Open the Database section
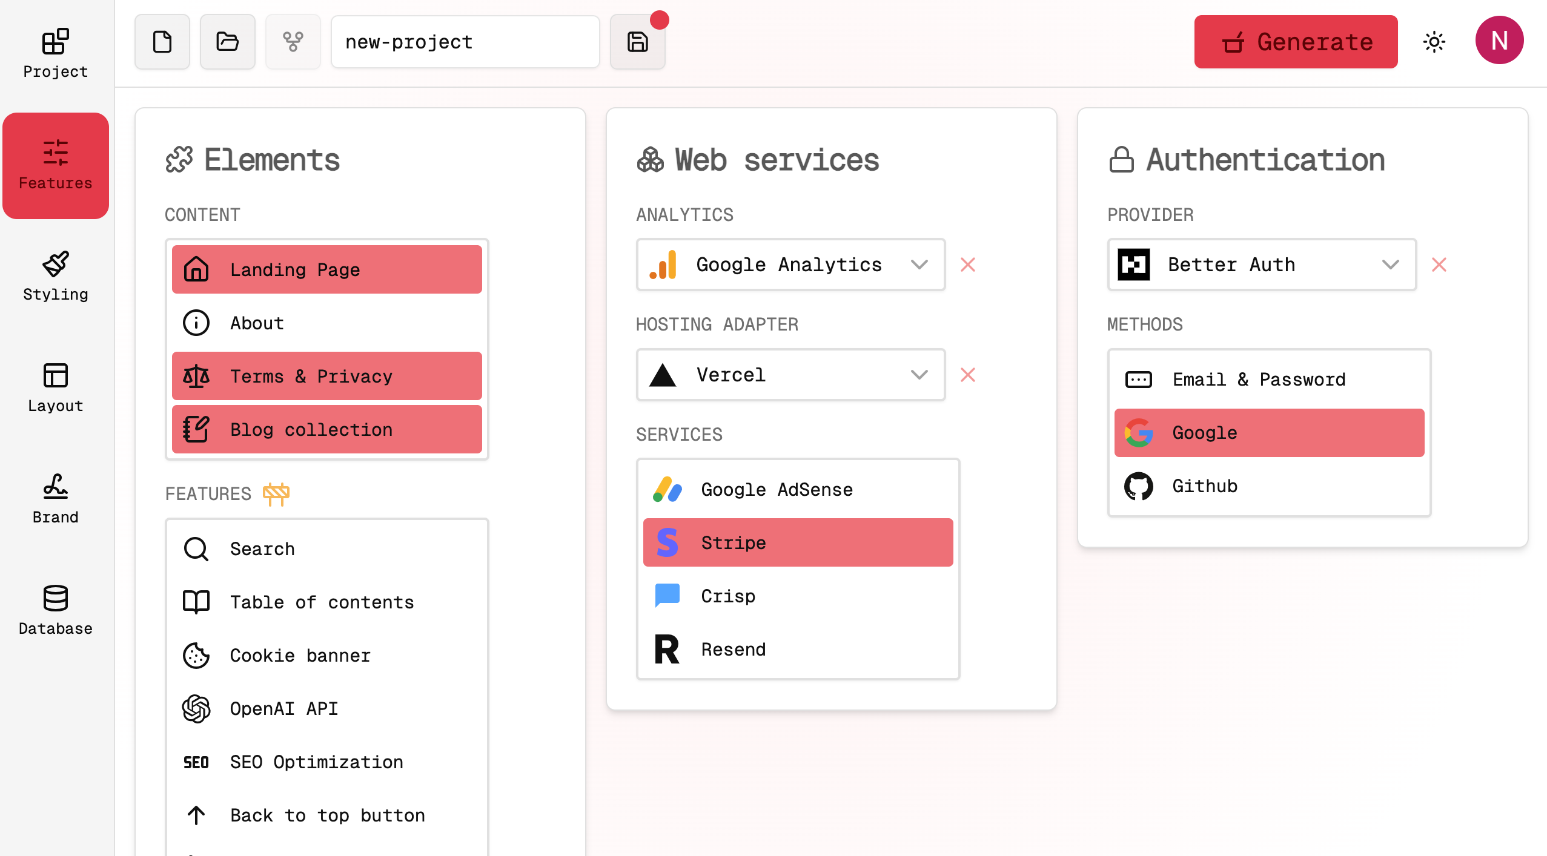This screenshot has height=856, width=1547. pyautogui.click(x=55, y=610)
